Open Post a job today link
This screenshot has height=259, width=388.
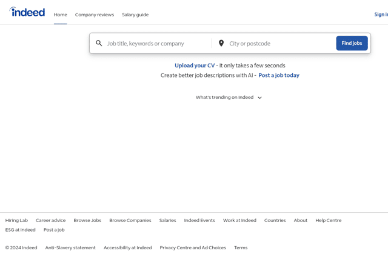[279, 75]
